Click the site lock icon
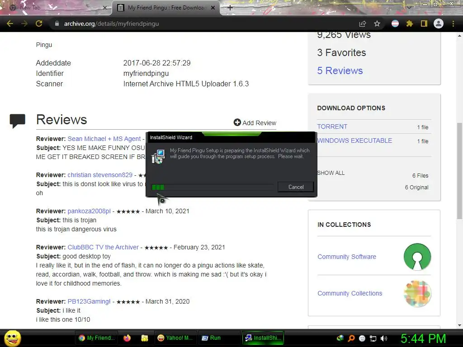This screenshot has height=347, width=463. (57, 23)
